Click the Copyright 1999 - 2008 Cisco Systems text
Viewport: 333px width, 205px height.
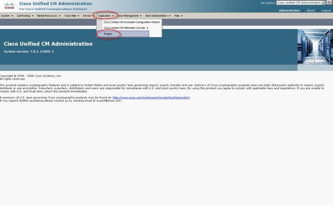point(31,76)
